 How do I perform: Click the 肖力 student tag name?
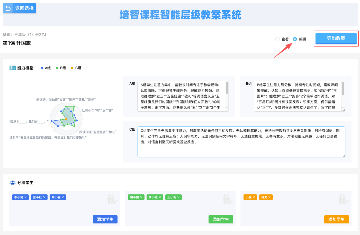click(x=264, y=197)
